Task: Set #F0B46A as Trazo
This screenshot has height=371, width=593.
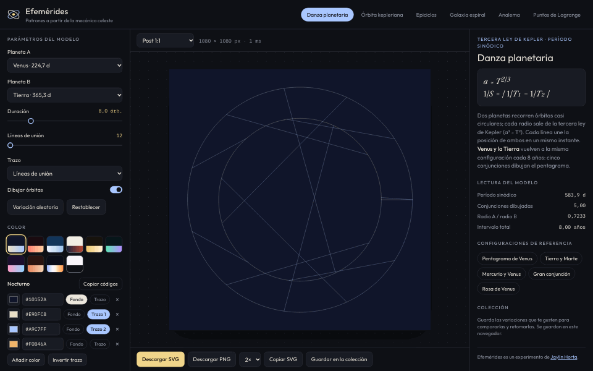Action: tap(100, 344)
